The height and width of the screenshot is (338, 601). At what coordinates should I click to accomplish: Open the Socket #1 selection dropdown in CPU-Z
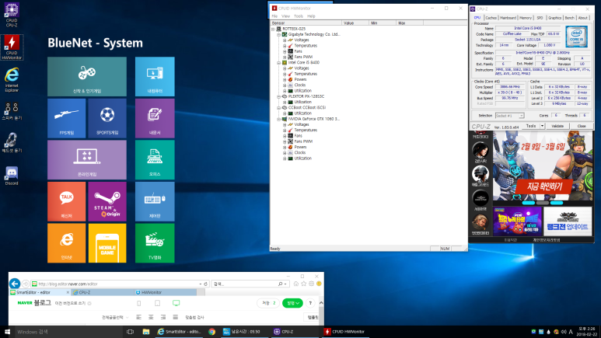pos(509,115)
